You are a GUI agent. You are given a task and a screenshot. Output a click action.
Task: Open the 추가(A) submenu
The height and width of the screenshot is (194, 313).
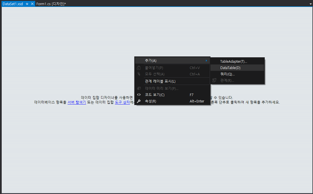click(172, 61)
